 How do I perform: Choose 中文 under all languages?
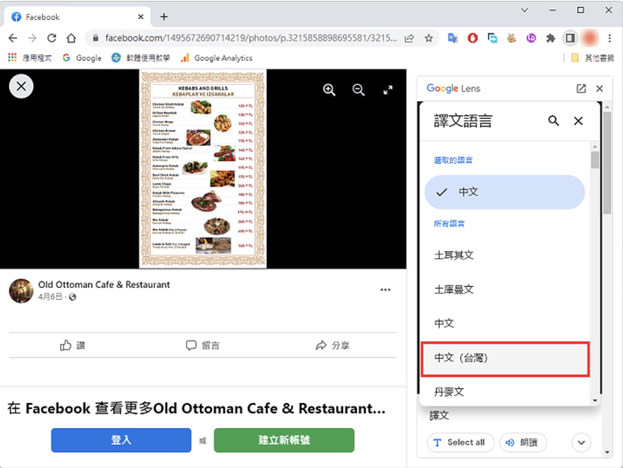505,323
